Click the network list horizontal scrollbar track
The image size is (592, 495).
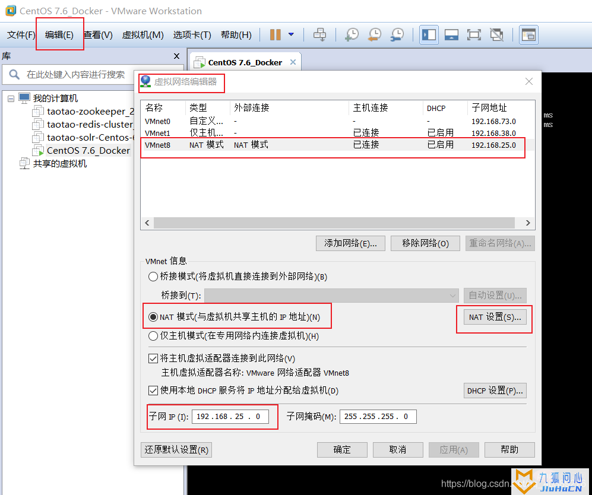334,223
